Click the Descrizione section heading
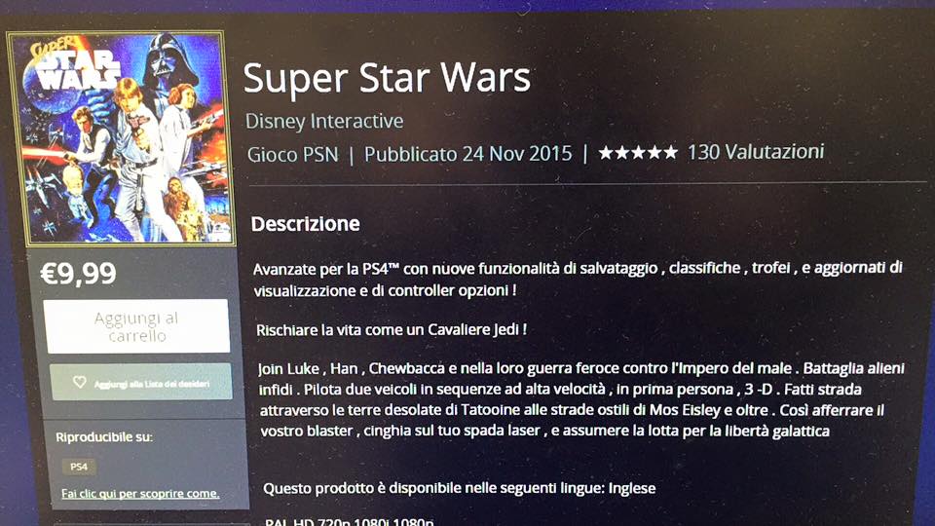The height and width of the screenshot is (526, 935). 305,224
